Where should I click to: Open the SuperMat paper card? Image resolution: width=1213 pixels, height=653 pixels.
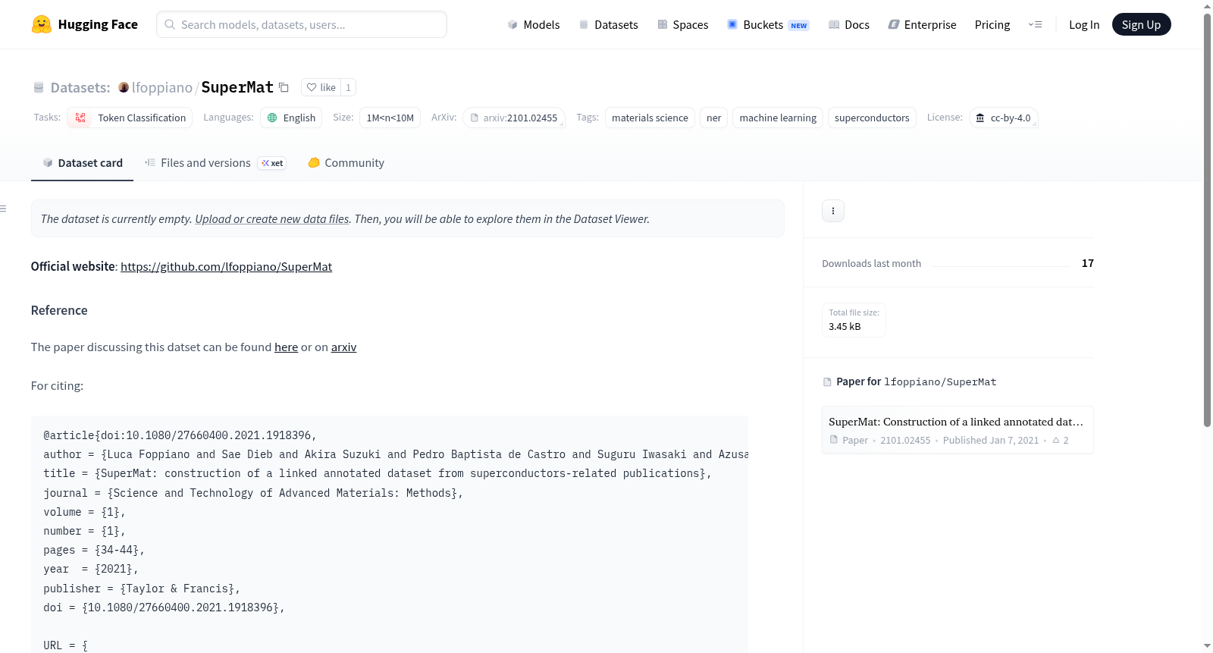tap(958, 430)
